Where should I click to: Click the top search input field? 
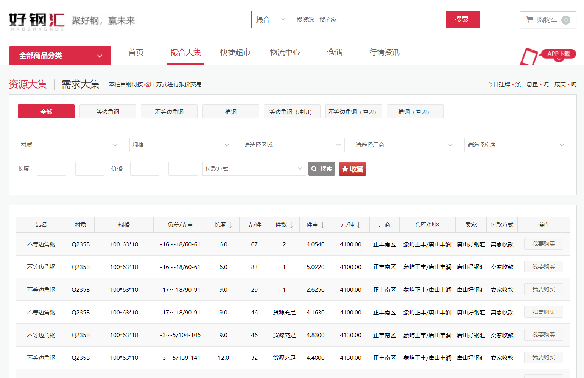(367, 20)
